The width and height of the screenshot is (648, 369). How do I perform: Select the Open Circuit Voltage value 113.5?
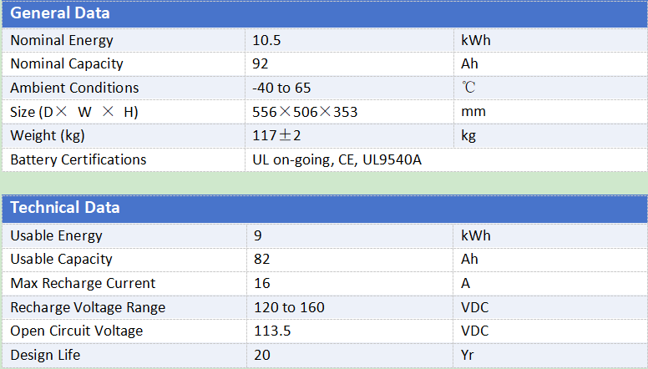[272, 331]
